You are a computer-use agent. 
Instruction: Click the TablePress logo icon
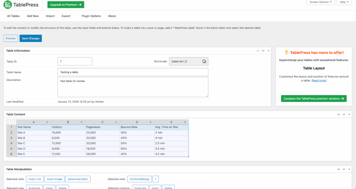pos(8,5)
